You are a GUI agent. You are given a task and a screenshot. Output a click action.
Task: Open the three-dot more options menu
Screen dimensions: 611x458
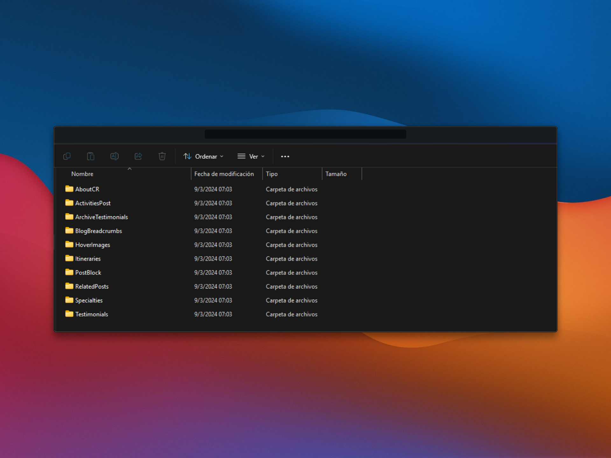pos(285,156)
